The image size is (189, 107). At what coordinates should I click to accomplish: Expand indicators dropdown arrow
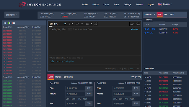tap(91, 24)
